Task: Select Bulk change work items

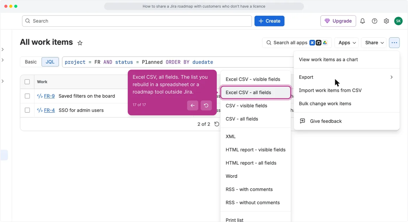Action: pos(347,103)
